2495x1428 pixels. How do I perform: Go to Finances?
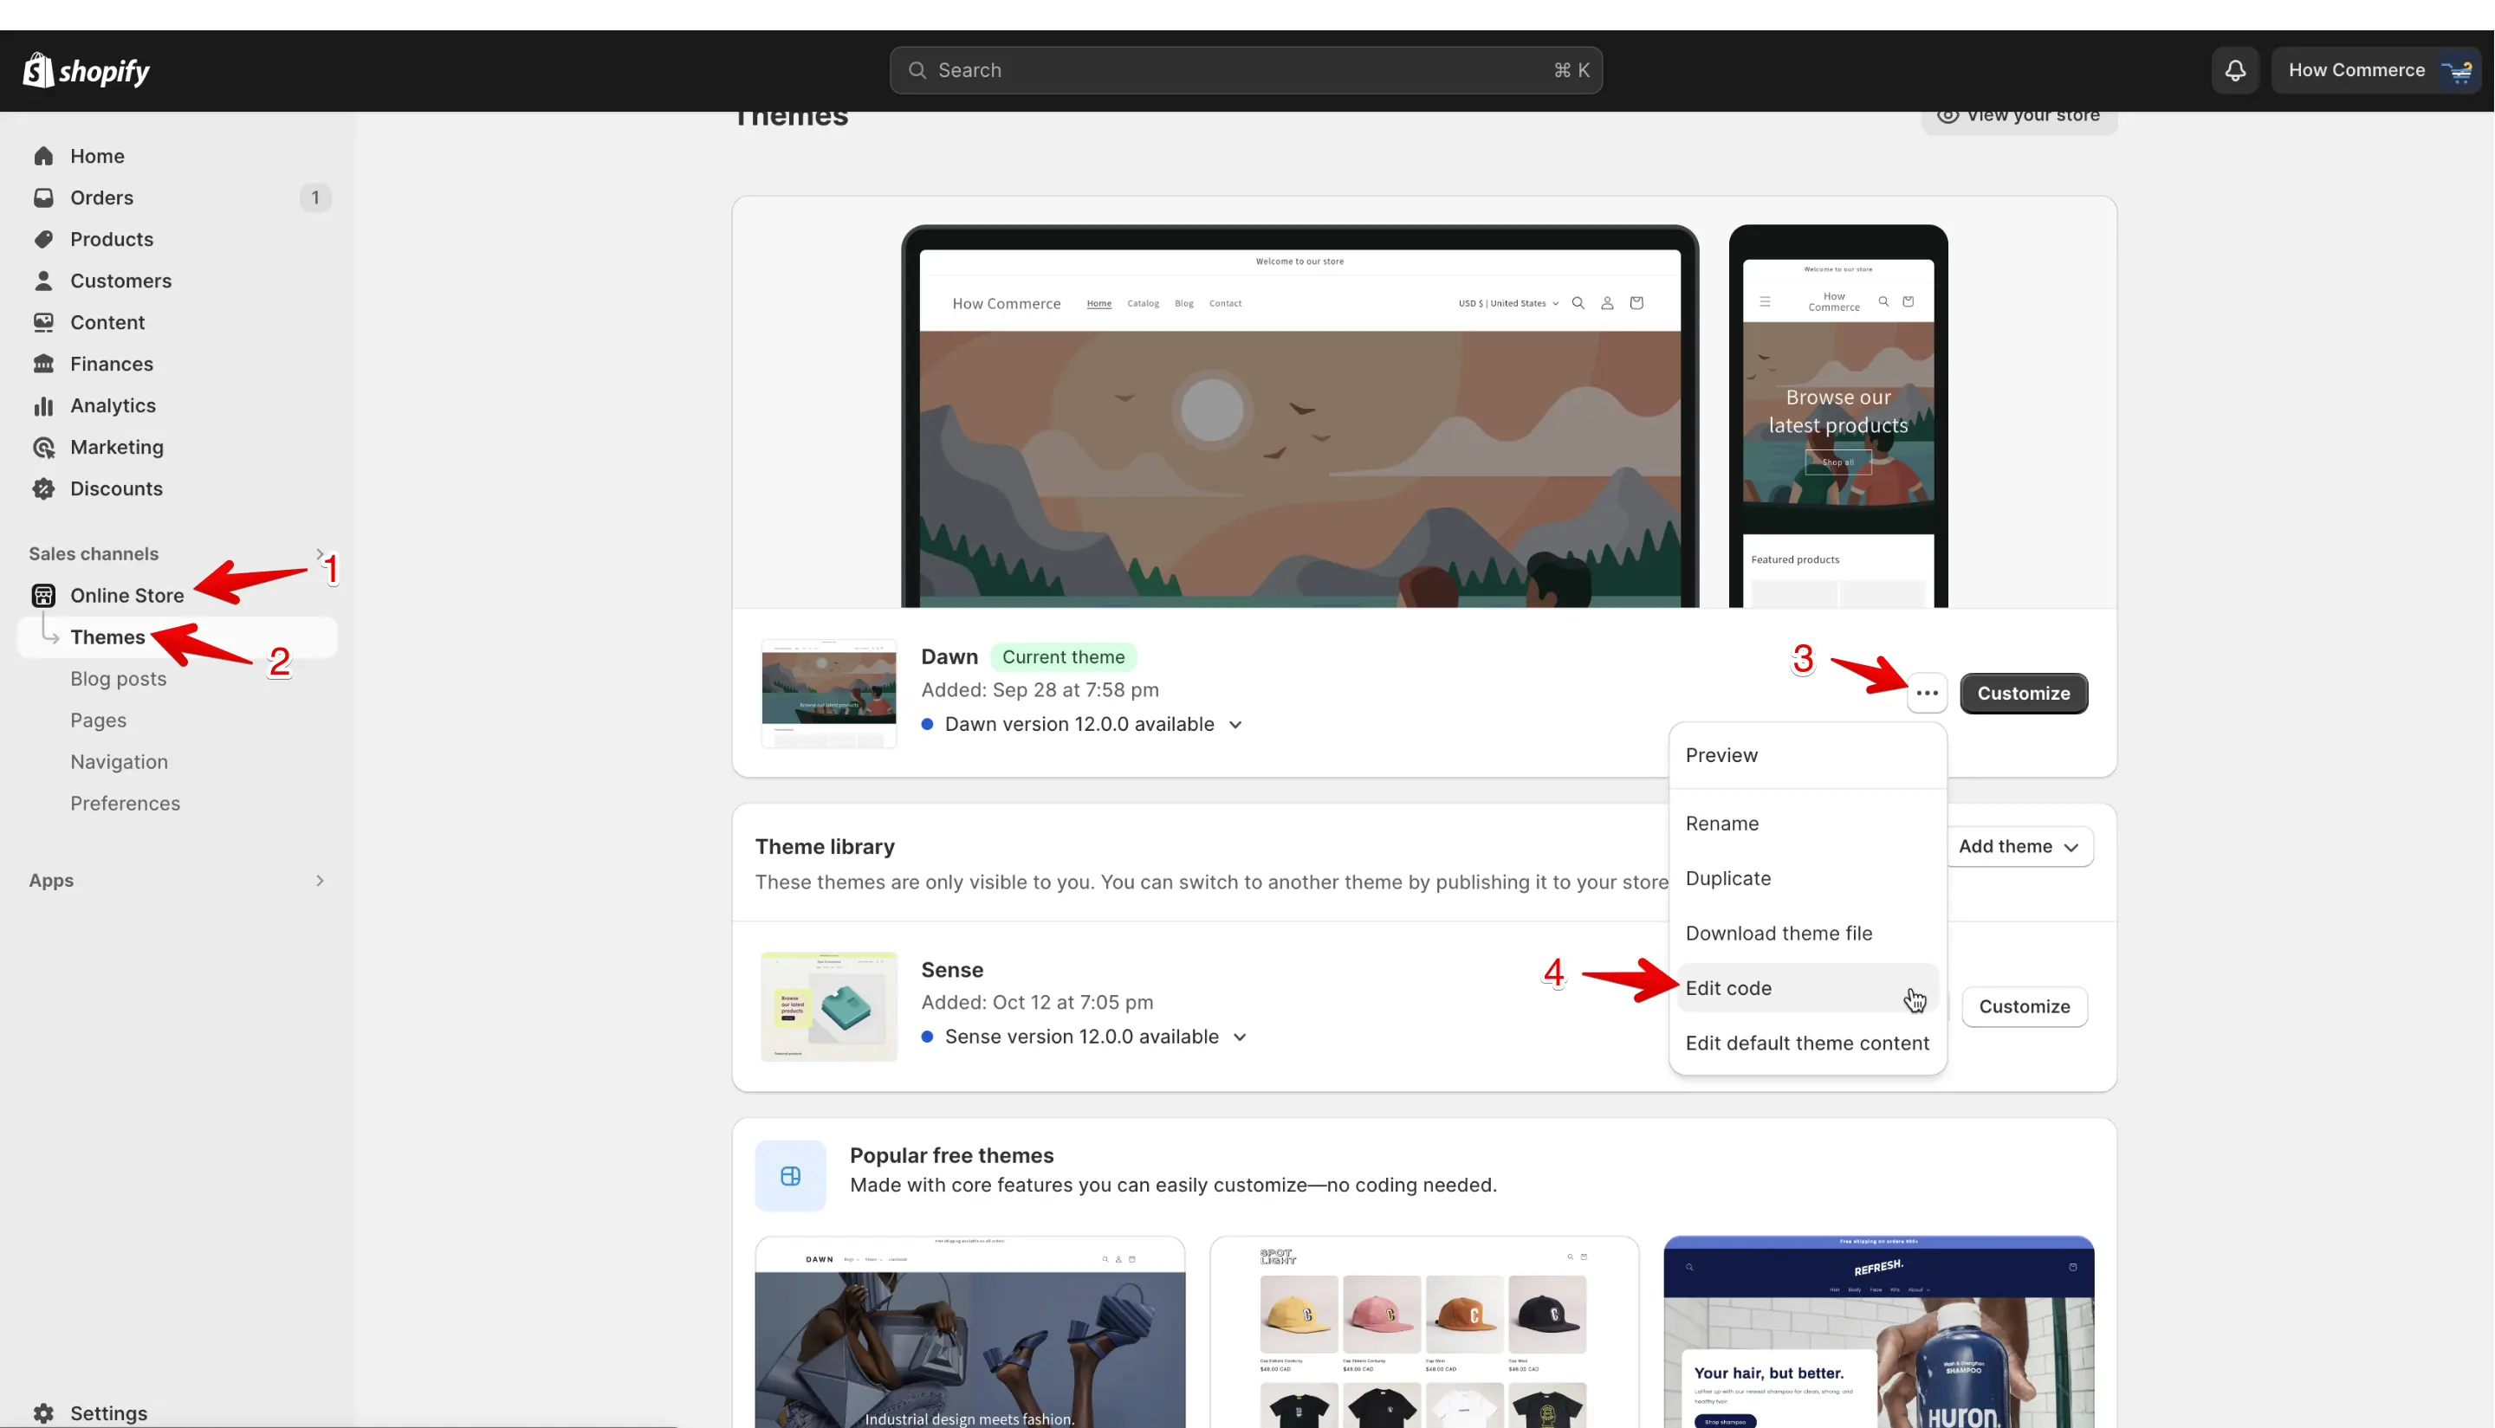(x=112, y=364)
